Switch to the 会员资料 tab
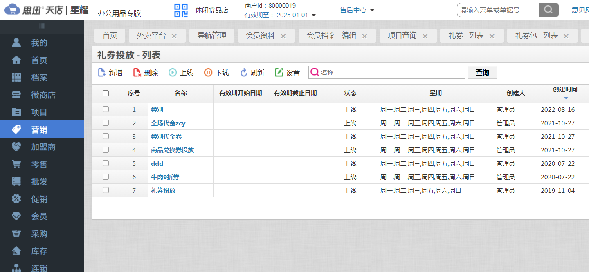This screenshot has width=589, height=272. pos(262,36)
